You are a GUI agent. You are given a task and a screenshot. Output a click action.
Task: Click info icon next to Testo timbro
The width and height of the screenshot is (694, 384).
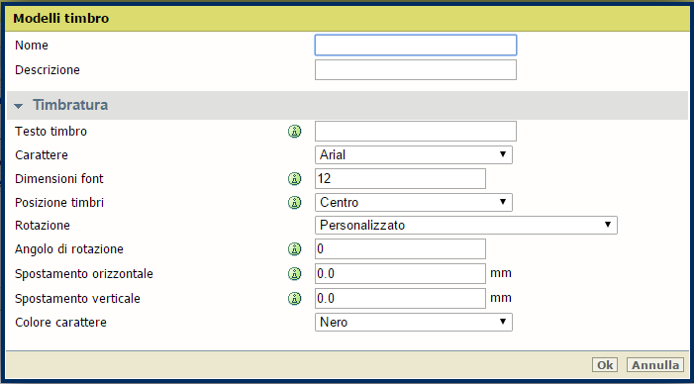(x=294, y=132)
